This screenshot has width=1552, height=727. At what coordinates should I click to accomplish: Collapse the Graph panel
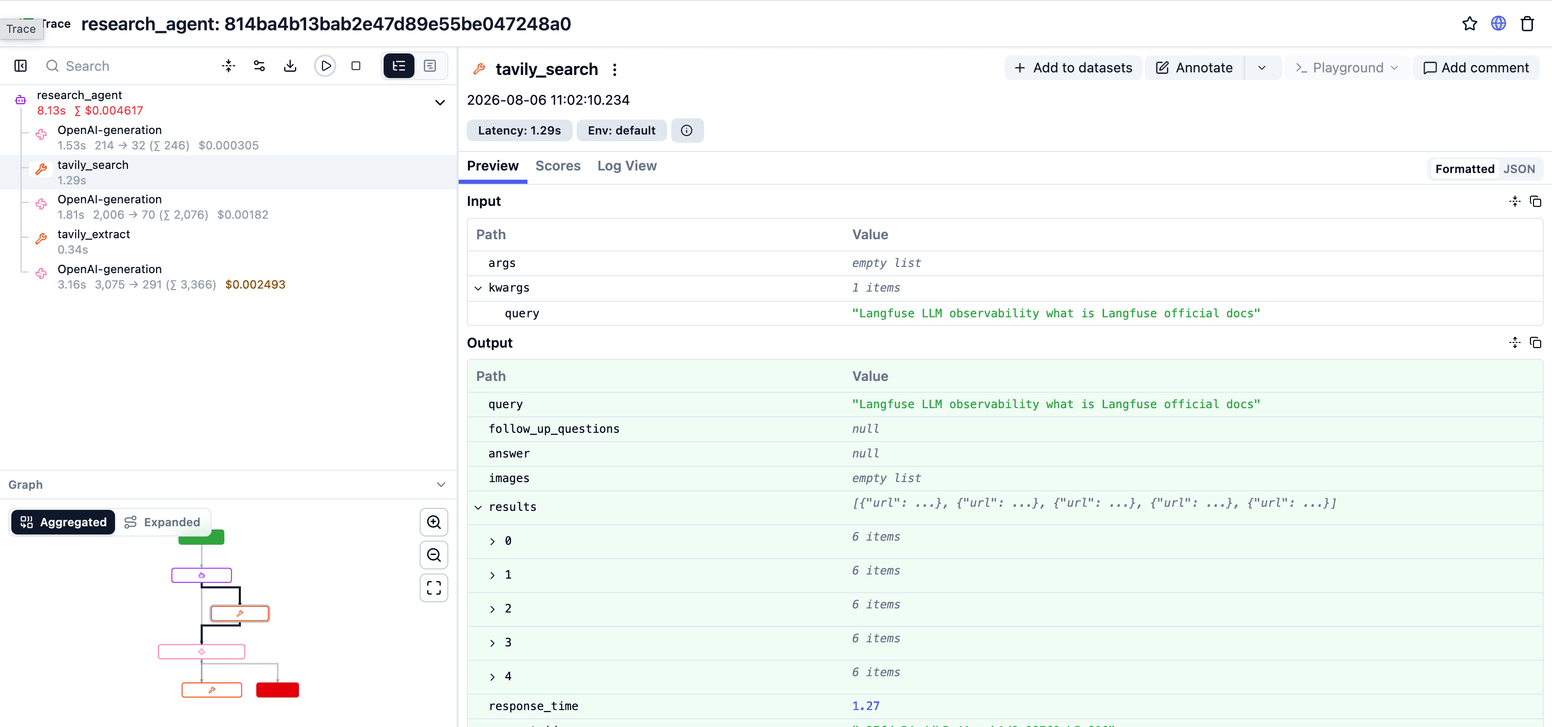441,485
